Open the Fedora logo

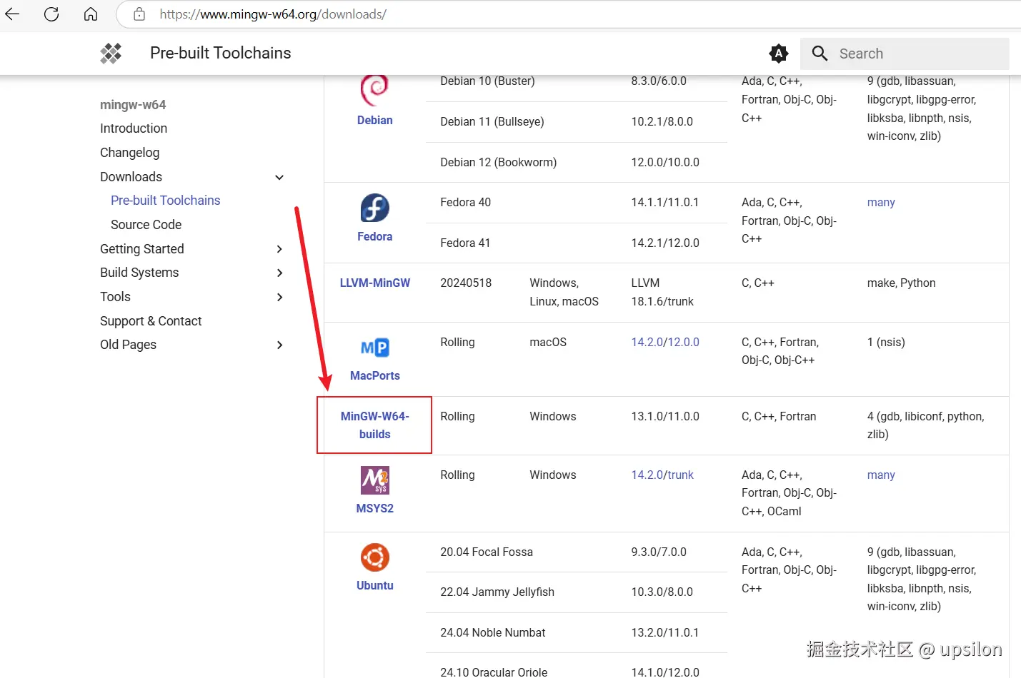(x=375, y=208)
